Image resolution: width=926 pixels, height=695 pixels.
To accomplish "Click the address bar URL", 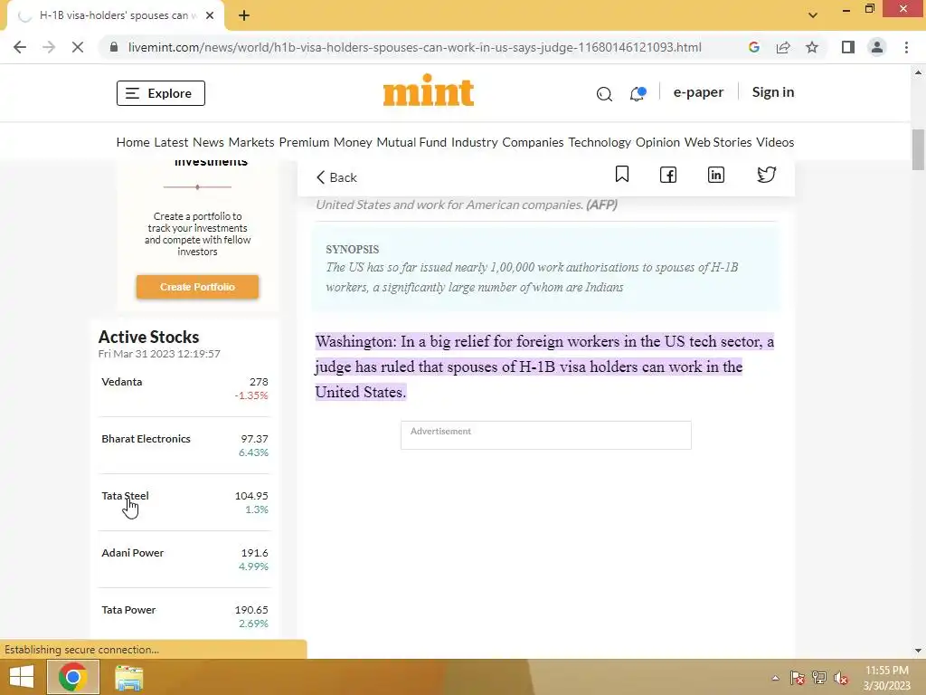I will click(x=414, y=47).
